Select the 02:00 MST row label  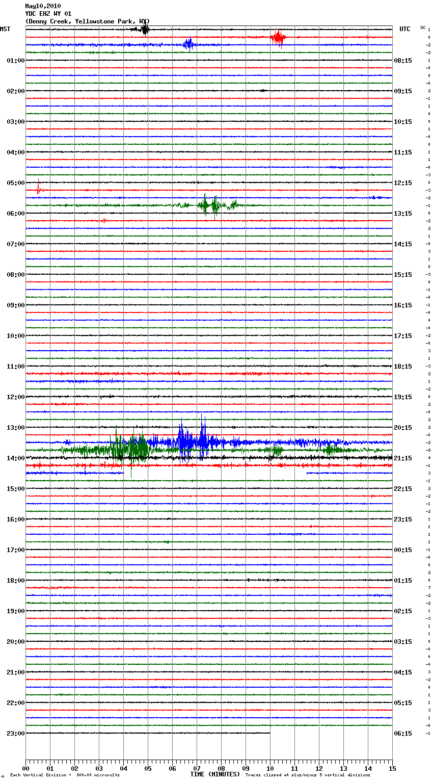point(16,91)
